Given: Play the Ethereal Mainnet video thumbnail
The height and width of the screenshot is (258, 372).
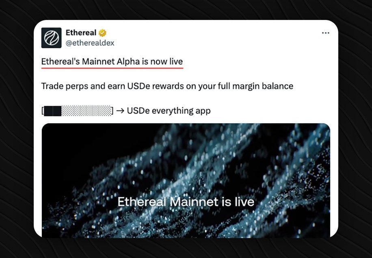Looking at the screenshot, I should [x=186, y=180].
